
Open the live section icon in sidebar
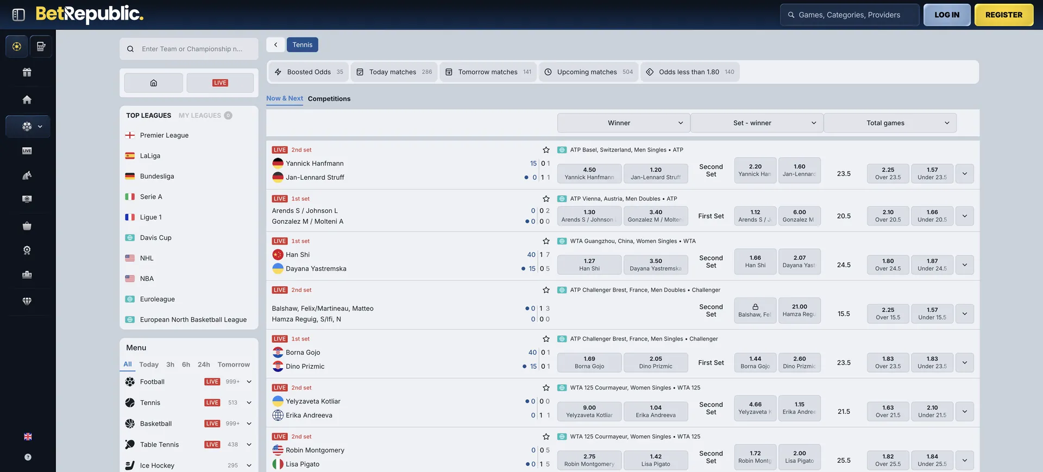coord(27,150)
